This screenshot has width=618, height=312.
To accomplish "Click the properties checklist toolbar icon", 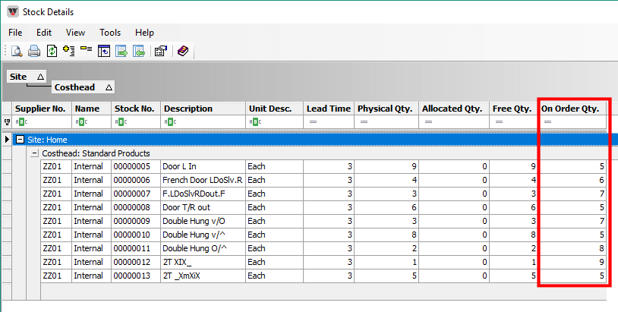I will point(160,52).
